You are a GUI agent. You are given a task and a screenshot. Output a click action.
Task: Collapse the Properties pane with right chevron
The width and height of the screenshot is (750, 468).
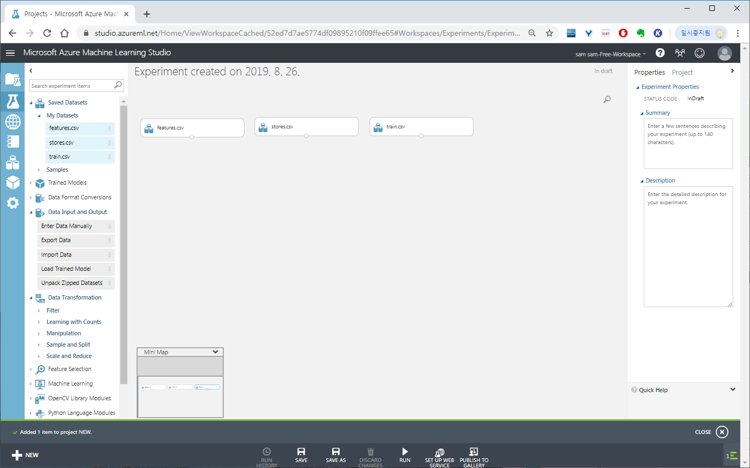733,70
